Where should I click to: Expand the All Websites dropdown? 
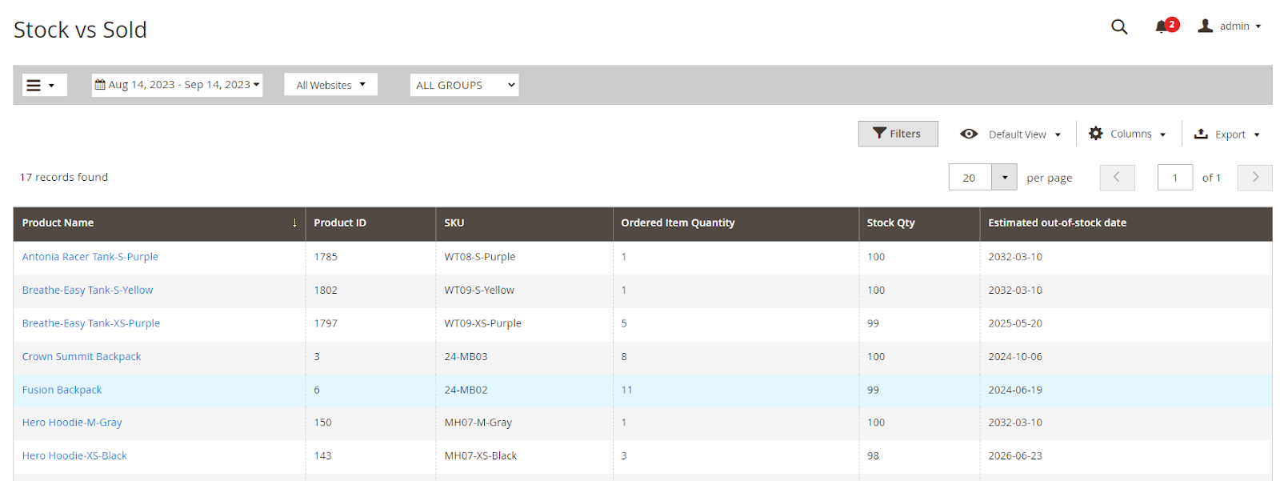pyautogui.click(x=330, y=85)
